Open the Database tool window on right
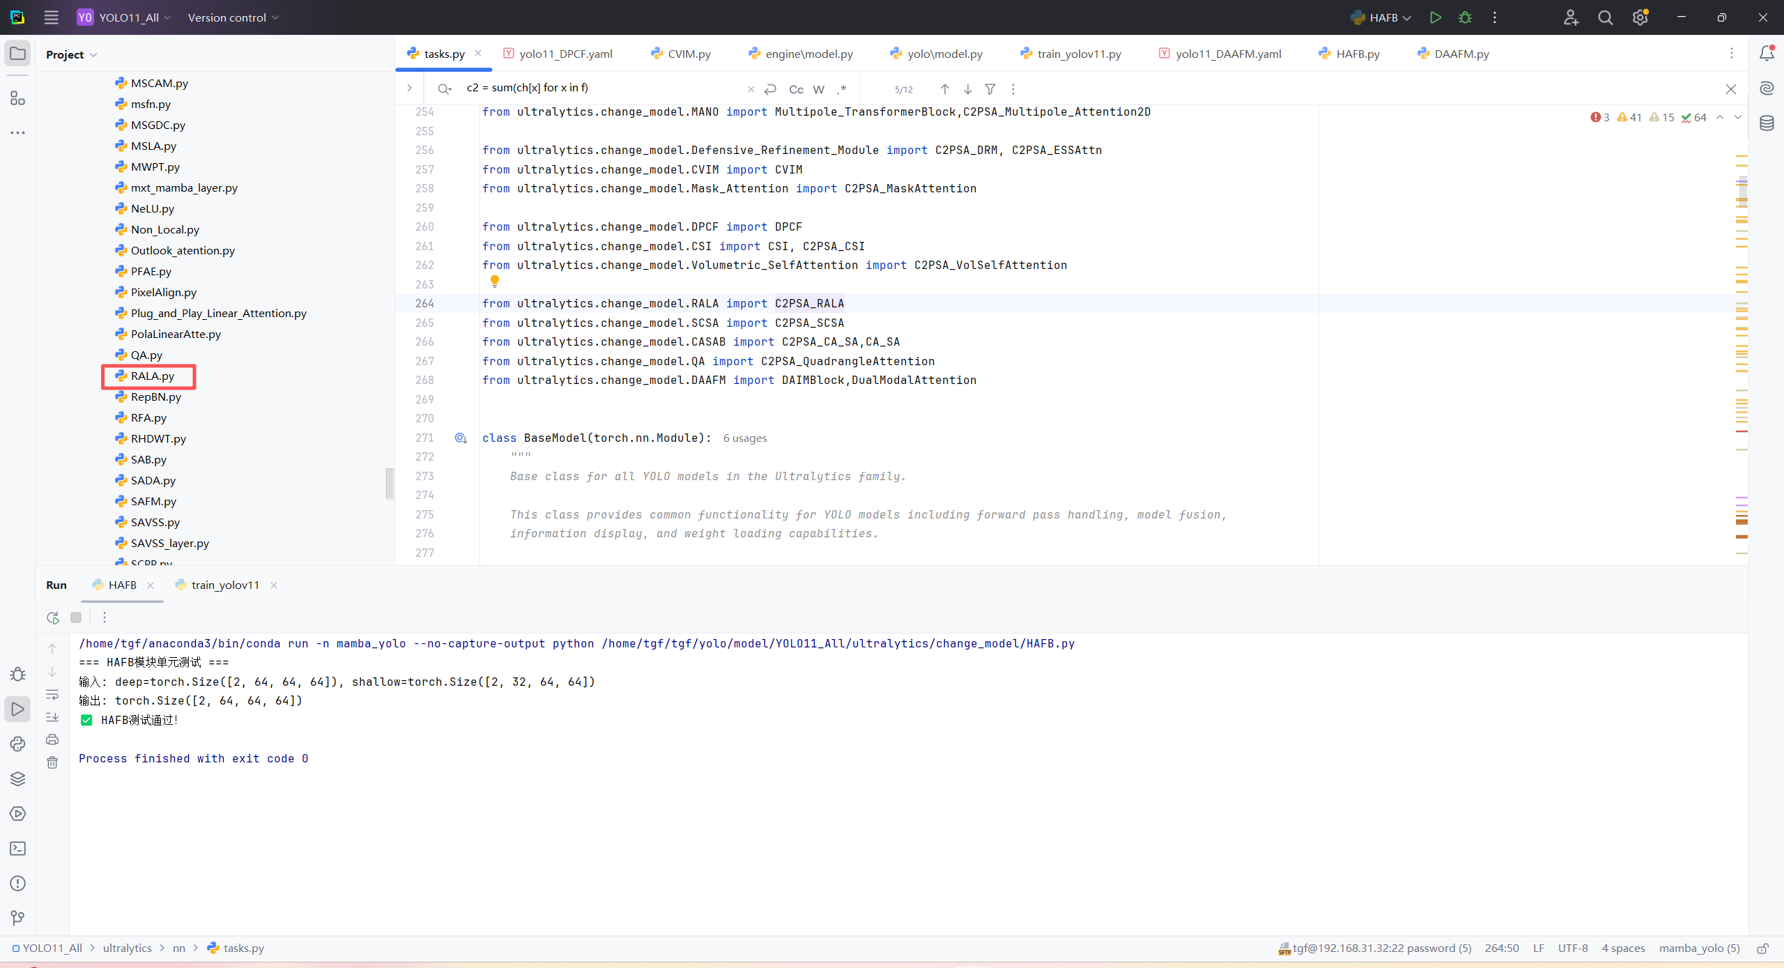This screenshot has width=1784, height=968. coord(1767,123)
